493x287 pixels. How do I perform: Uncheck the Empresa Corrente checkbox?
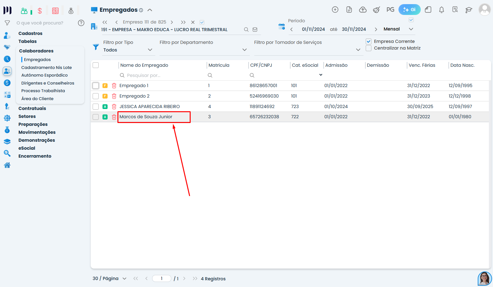coord(369,41)
